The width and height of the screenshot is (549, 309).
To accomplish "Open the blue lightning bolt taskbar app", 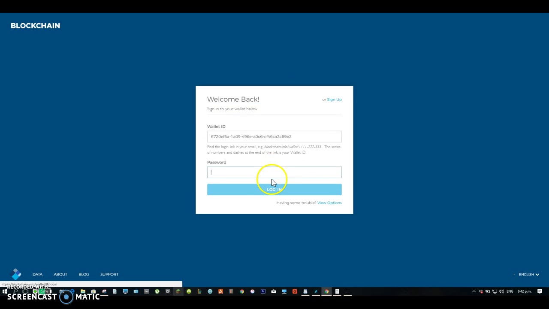I will [316, 291].
